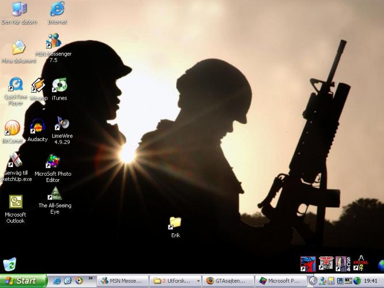Launch Winamp from the desktop icon
Image resolution: width=384 pixels, height=288 pixels.
(38, 86)
